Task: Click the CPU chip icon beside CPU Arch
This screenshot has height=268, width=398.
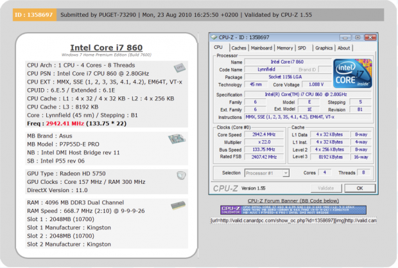Action: tap(180, 67)
